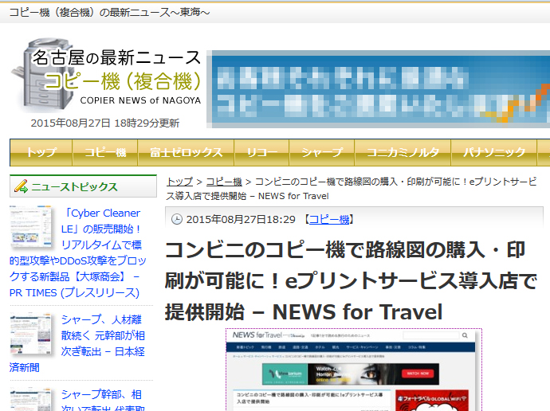
Task: Open thumbnail for シャープ人材離散 article
Action: click(31, 335)
